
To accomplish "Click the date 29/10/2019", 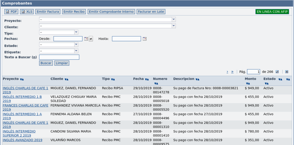I will (x=142, y=88).
